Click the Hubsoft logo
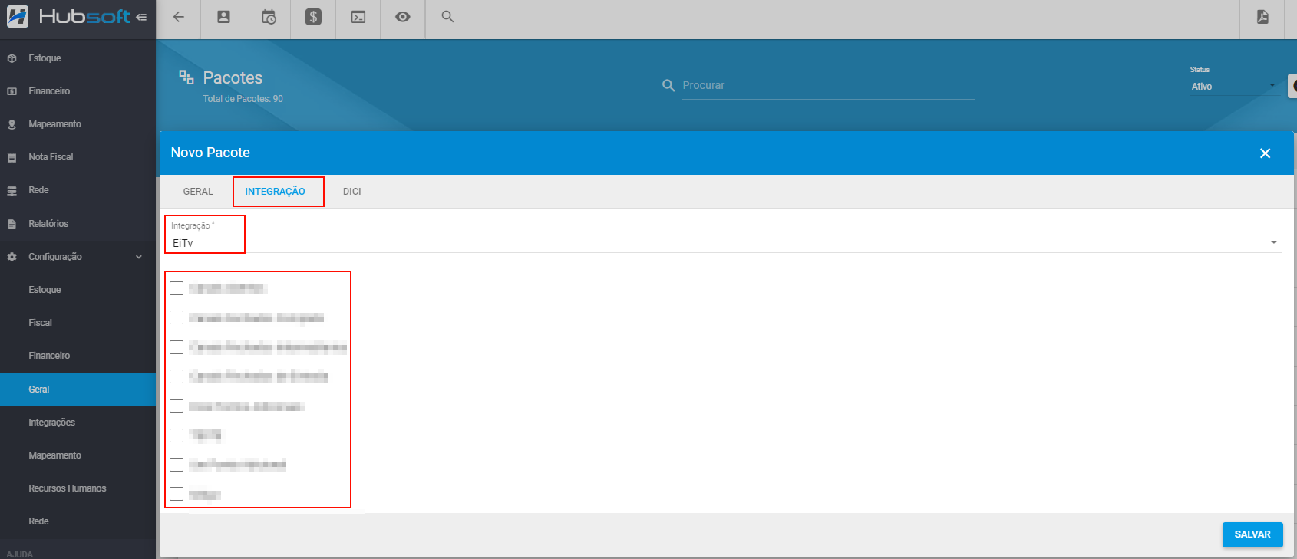This screenshot has height=559, width=1297. (x=68, y=16)
